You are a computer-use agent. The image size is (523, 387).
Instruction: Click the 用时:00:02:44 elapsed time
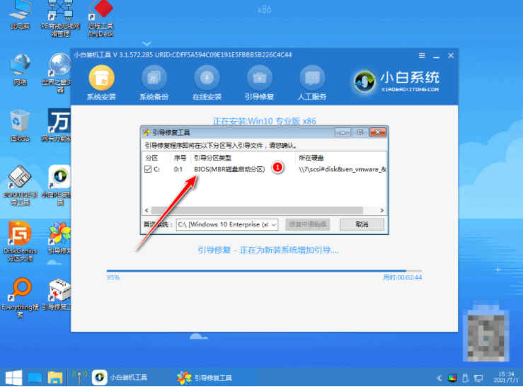pos(402,277)
